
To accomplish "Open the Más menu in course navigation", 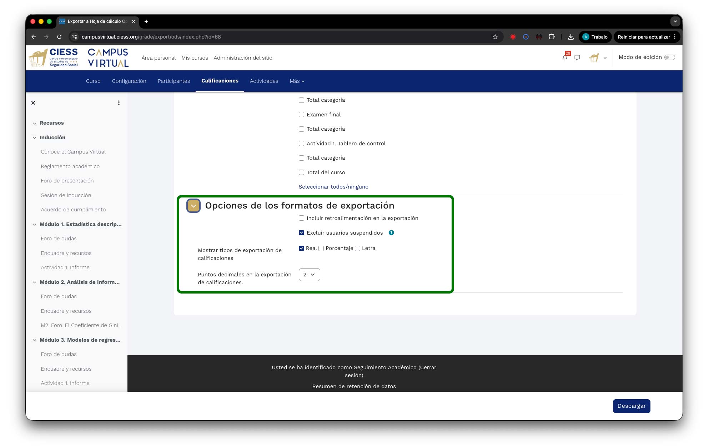I will click(x=297, y=81).
